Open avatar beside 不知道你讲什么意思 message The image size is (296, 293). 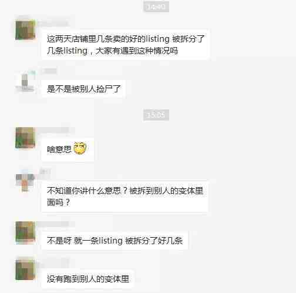pyautogui.click(x=25, y=182)
